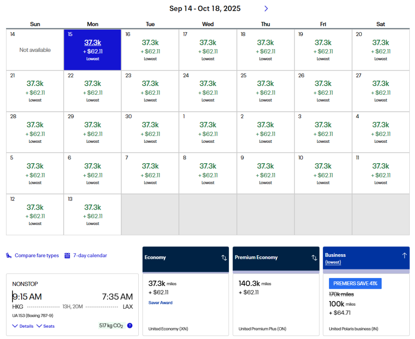Viewport: 415px width, 339px height.
Task: Switch to 7-day calendar view
Action: (90, 256)
